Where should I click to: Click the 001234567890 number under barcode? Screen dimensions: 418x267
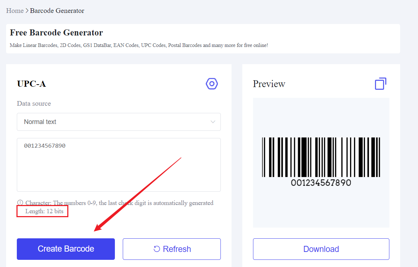pyautogui.click(x=321, y=183)
